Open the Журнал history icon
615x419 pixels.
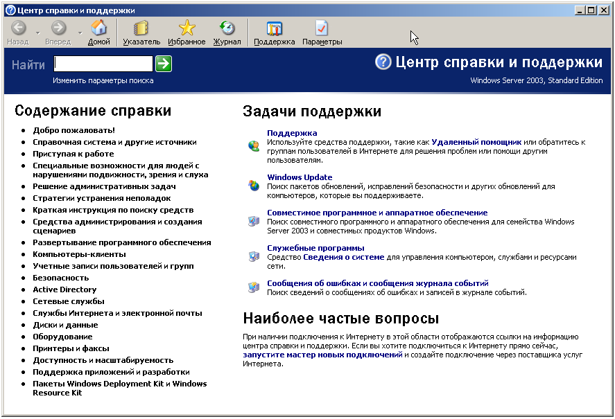[227, 28]
